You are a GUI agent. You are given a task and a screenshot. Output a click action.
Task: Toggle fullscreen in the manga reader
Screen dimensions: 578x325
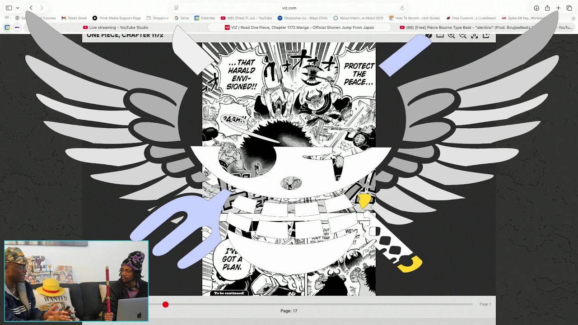tap(475, 35)
